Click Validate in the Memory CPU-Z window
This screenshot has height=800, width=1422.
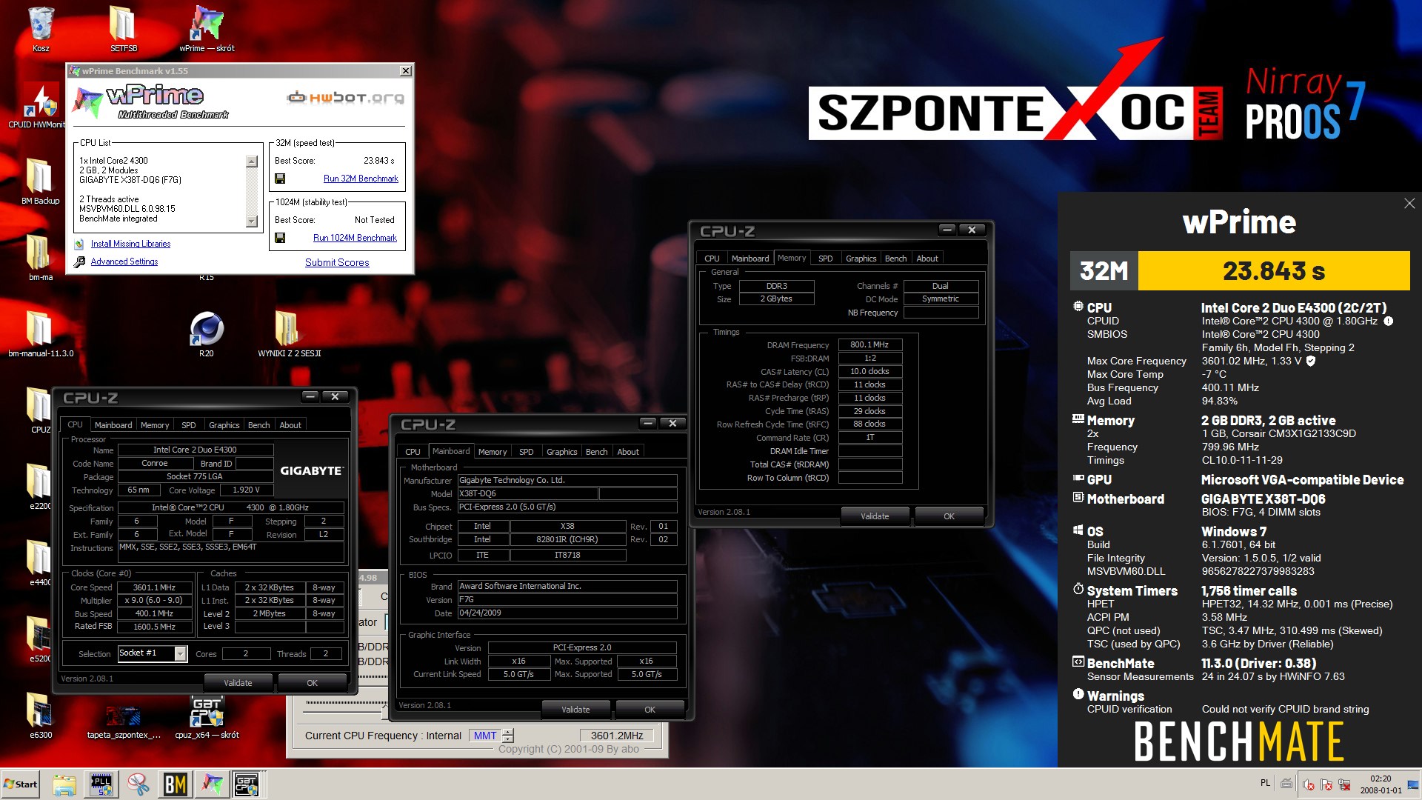[875, 516]
